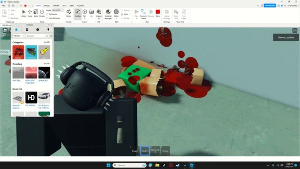Image resolution: width=300 pixels, height=169 pixels.
Task: Select the Rain Sky trending model
Action: 18,73
